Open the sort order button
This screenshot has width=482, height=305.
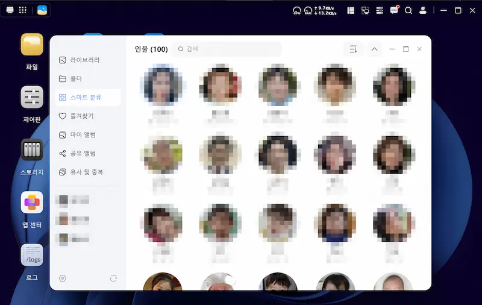coord(354,49)
